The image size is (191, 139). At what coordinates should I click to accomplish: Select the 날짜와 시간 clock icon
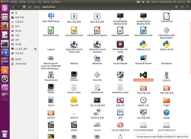143,100
